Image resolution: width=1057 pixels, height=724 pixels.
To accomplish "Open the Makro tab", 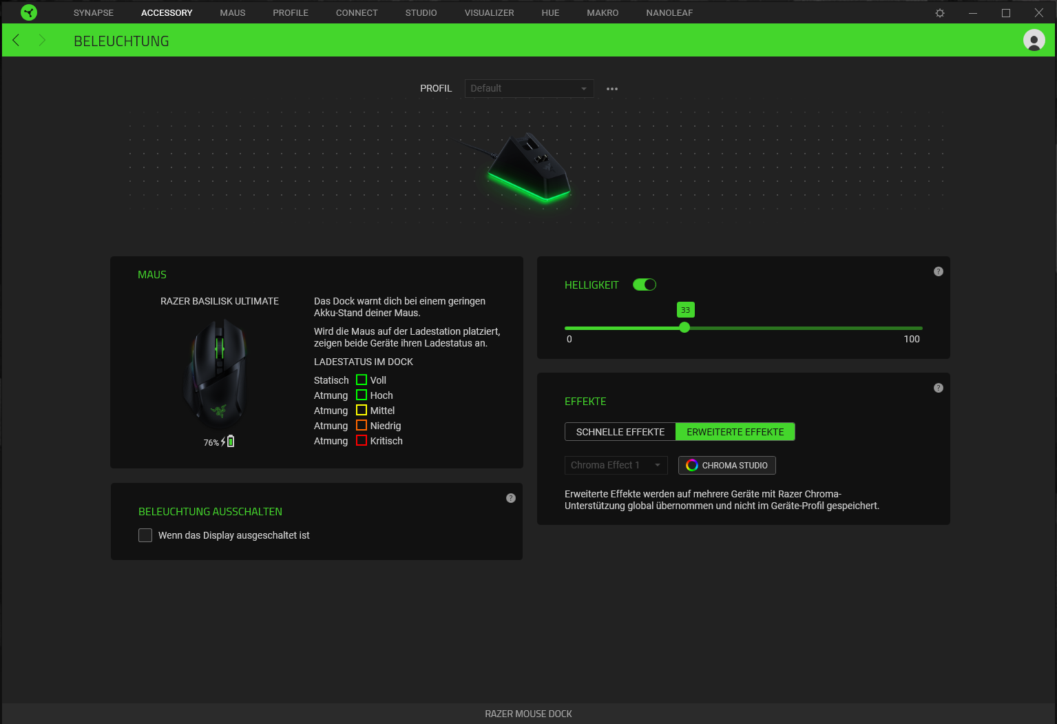I will 603,12.
